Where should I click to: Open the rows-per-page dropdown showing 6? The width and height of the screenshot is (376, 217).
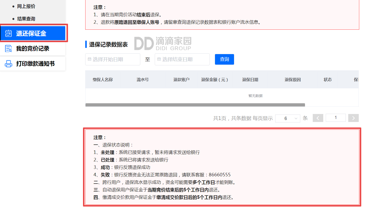pyautogui.click(x=288, y=118)
